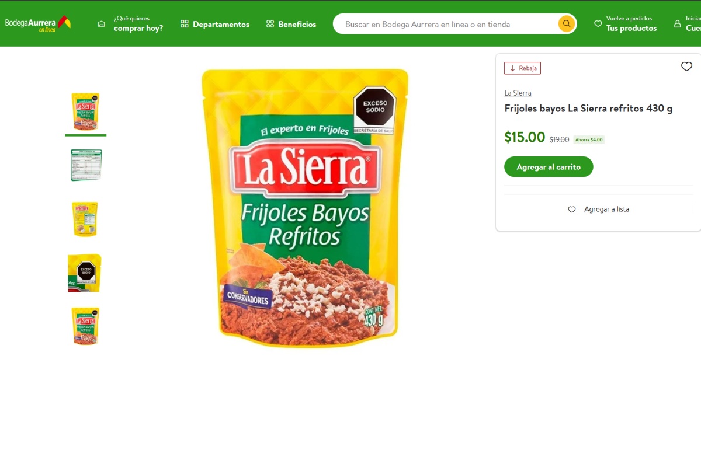The width and height of the screenshot is (701, 464).
Task: Click the red Rebaja arrow icon
Action: coord(512,68)
